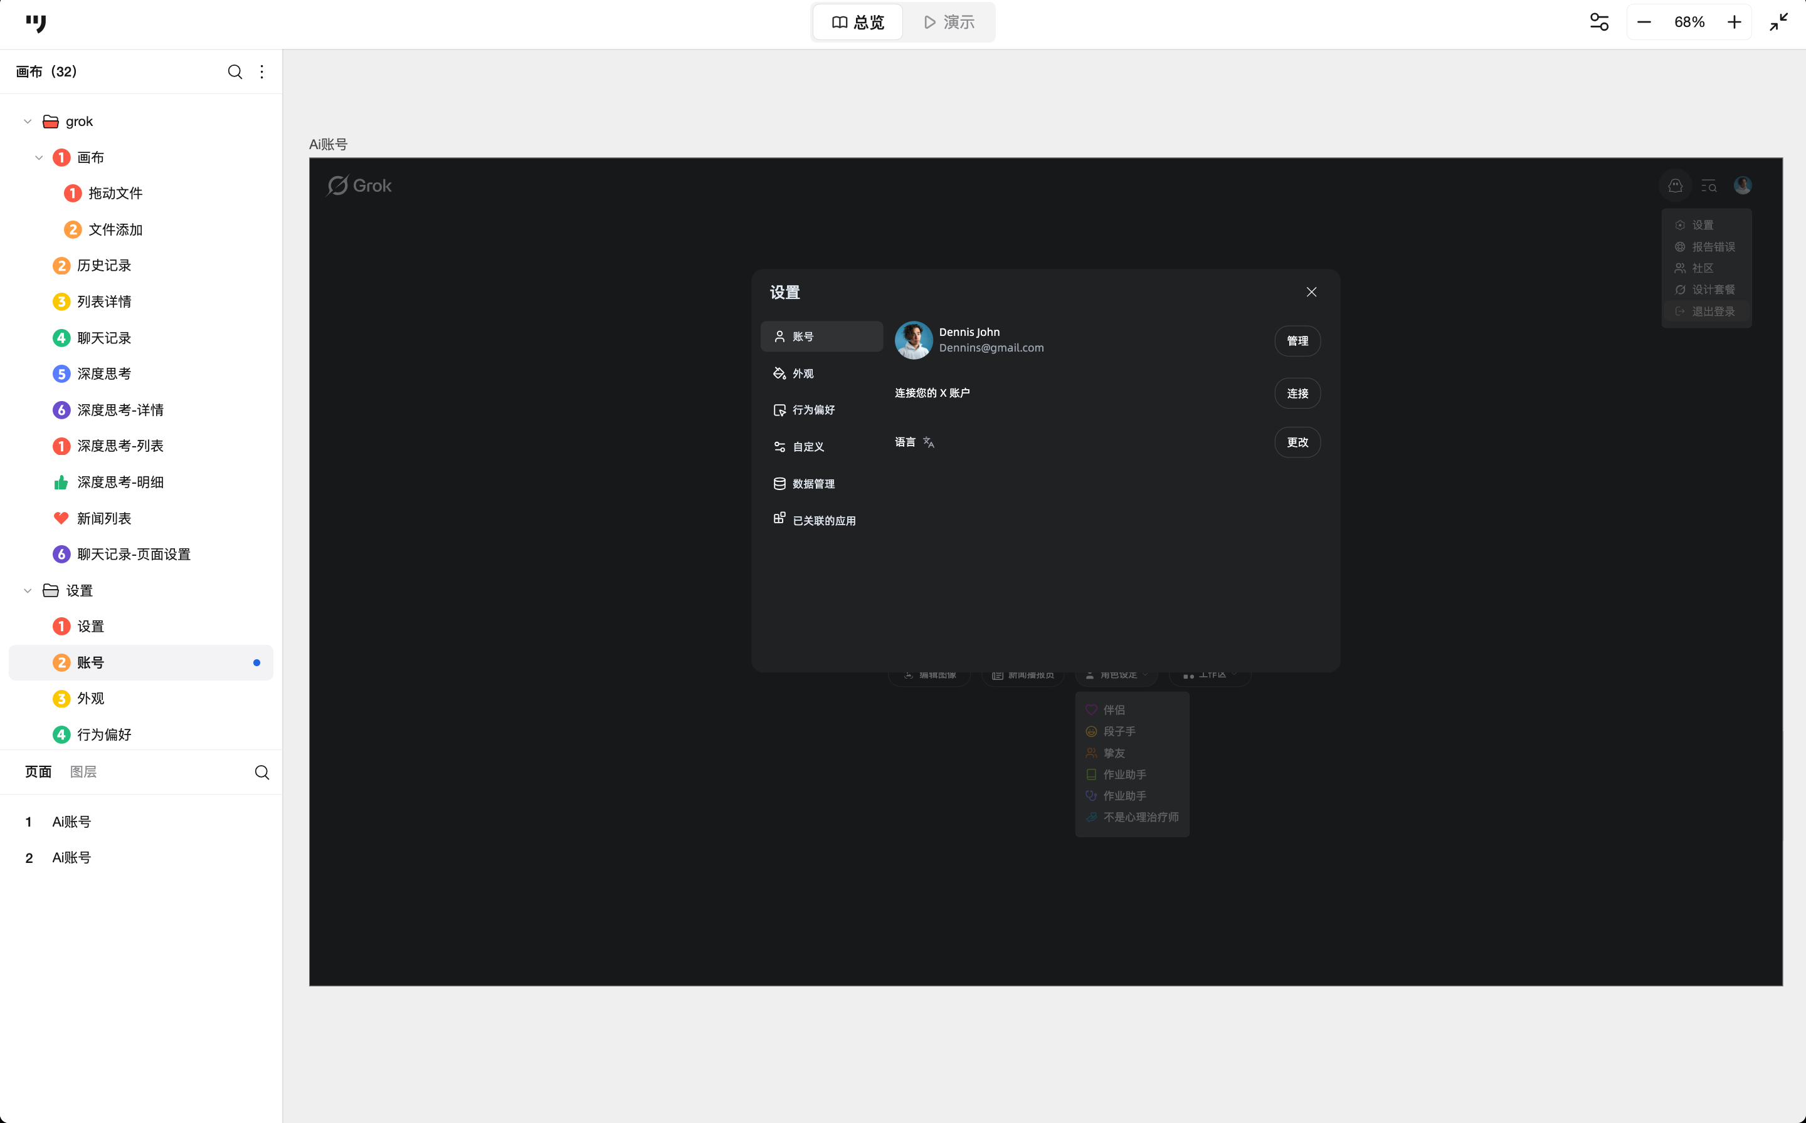Click the search icon in canvas panel header

235,72
